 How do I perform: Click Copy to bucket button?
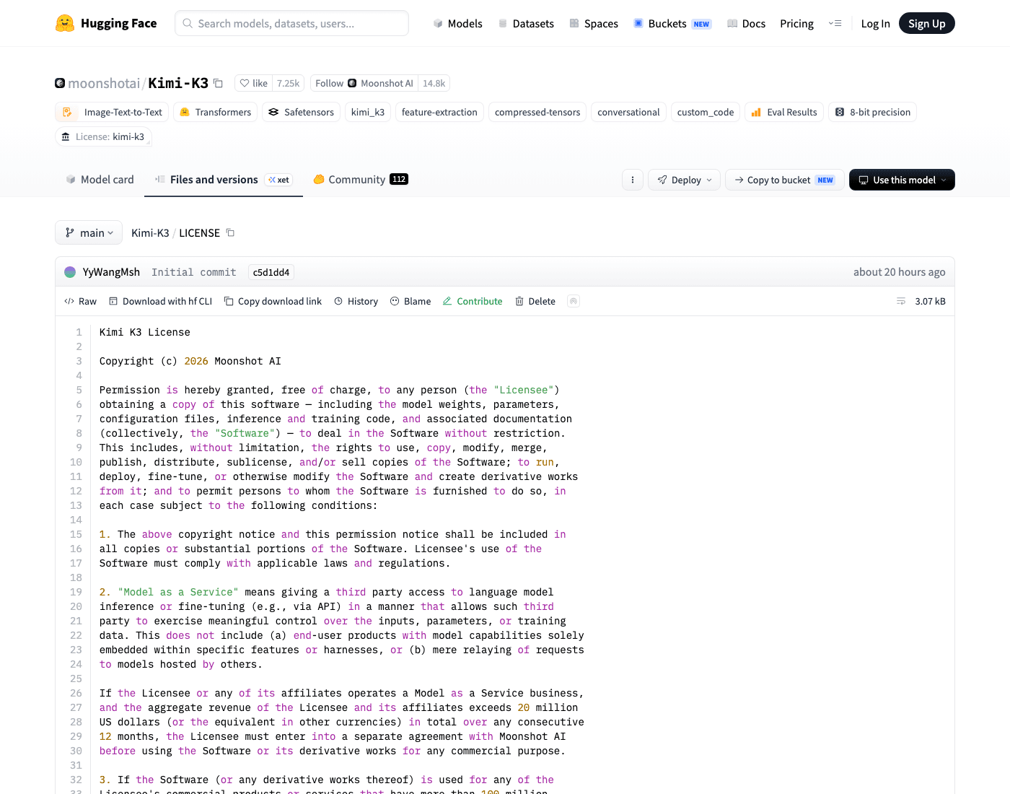click(x=785, y=180)
